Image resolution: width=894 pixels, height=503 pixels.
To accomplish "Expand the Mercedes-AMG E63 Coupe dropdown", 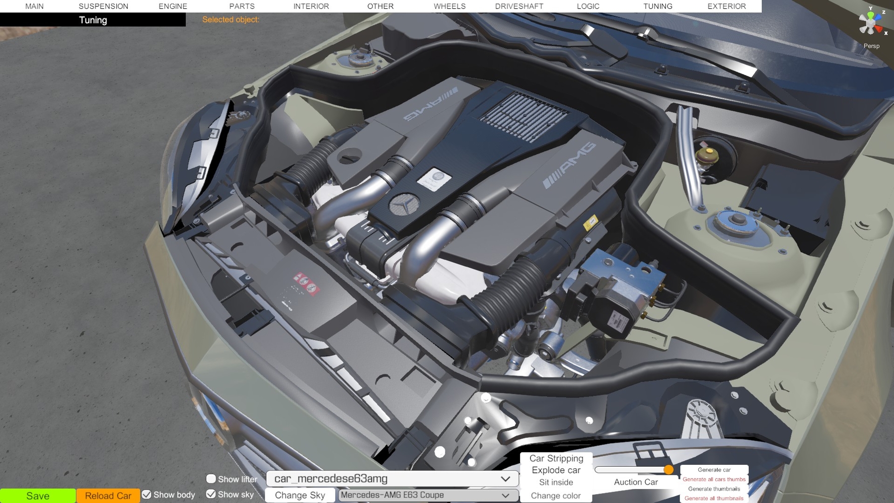I will pyautogui.click(x=428, y=495).
